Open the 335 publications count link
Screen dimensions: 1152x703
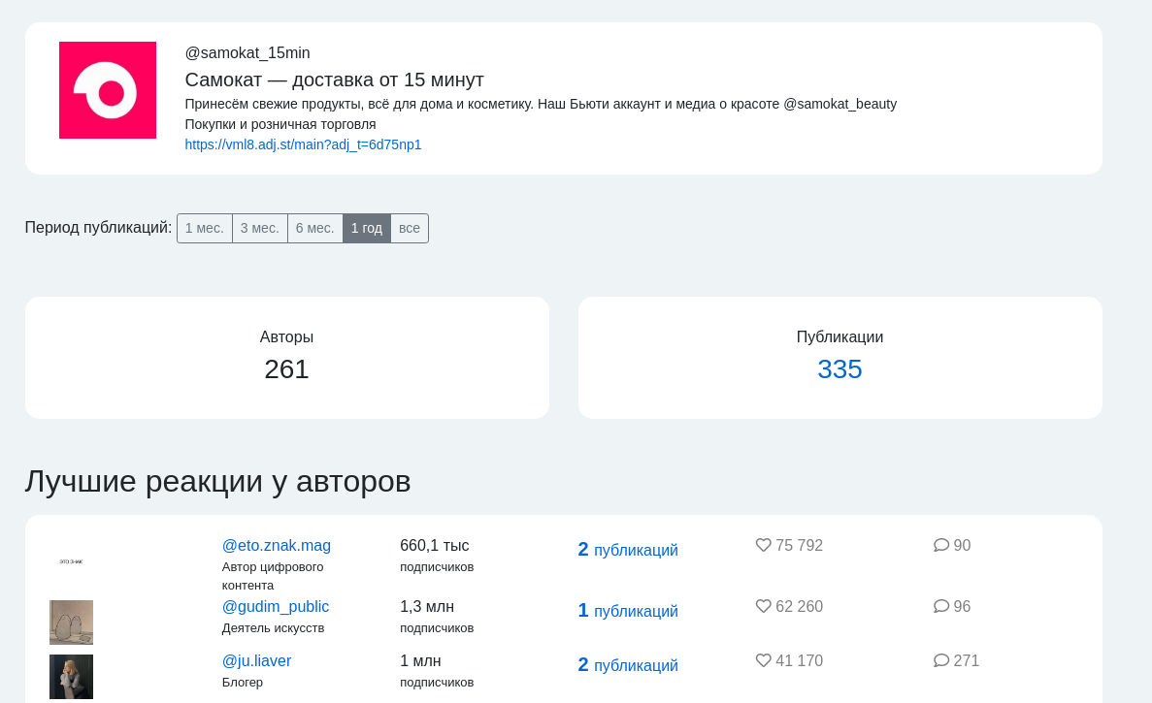(x=839, y=369)
